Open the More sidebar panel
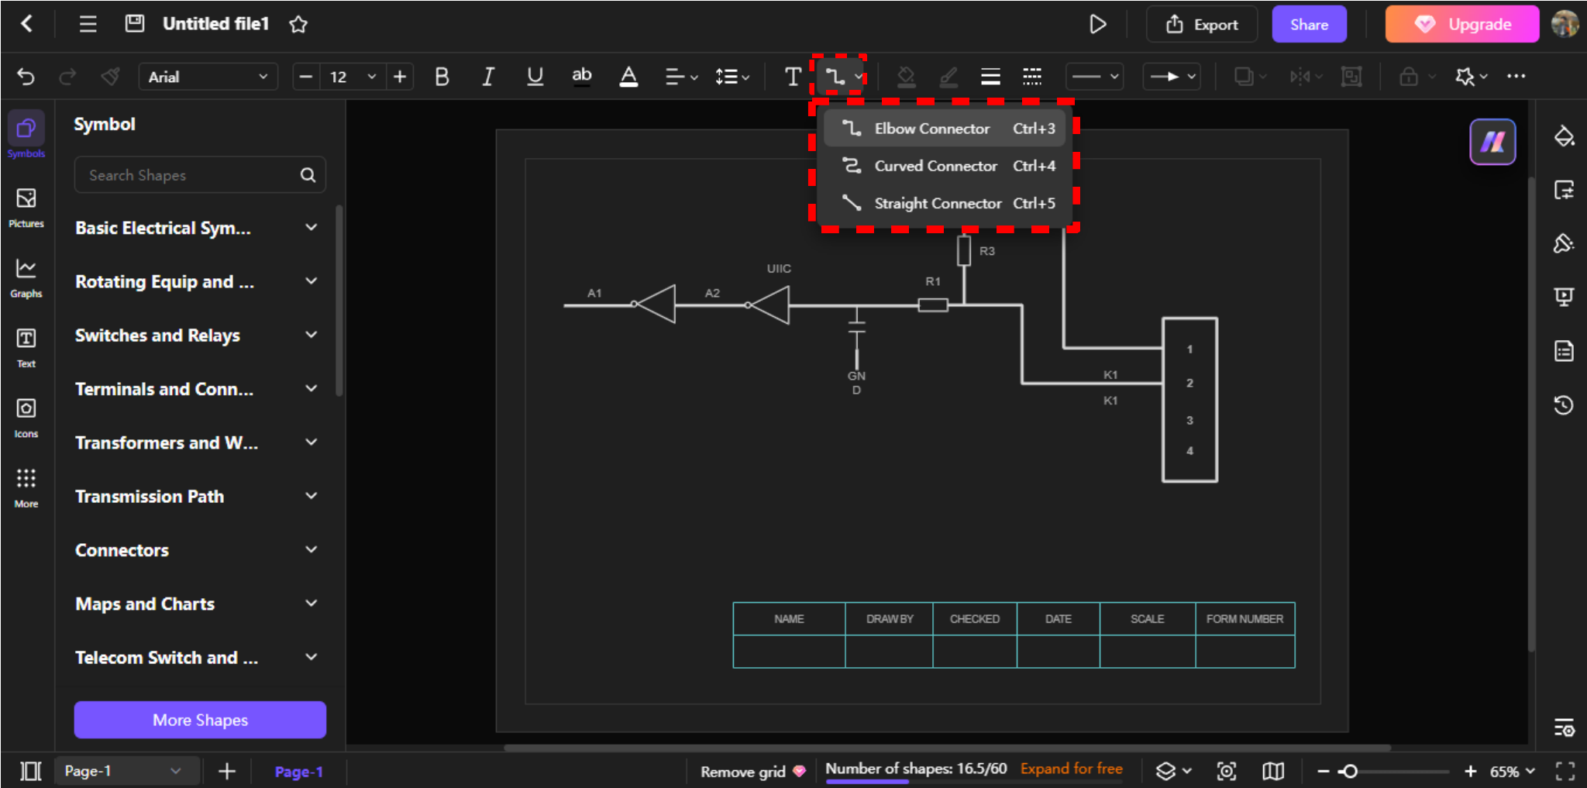Image resolution: width=1587 pixels, height=788 pixels. [x=26, y=487]
